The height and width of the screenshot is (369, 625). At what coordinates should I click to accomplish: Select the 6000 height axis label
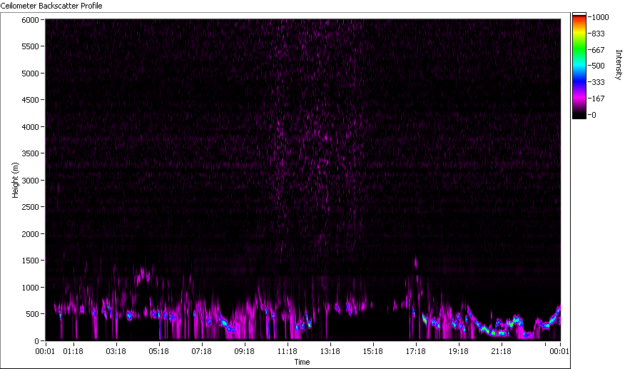coord(30,20)
